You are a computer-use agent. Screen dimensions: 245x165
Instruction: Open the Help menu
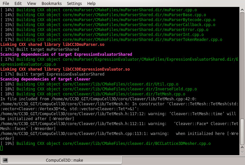point(91,3)
